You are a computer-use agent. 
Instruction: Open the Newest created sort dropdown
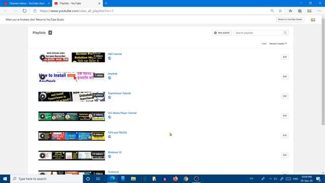pos(278,44)
